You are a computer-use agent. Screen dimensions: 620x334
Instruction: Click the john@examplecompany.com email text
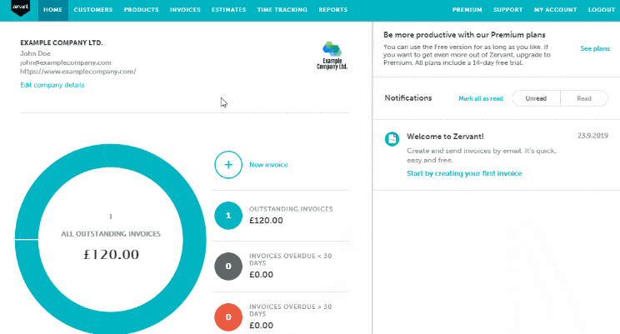click(x=66, y=62)
